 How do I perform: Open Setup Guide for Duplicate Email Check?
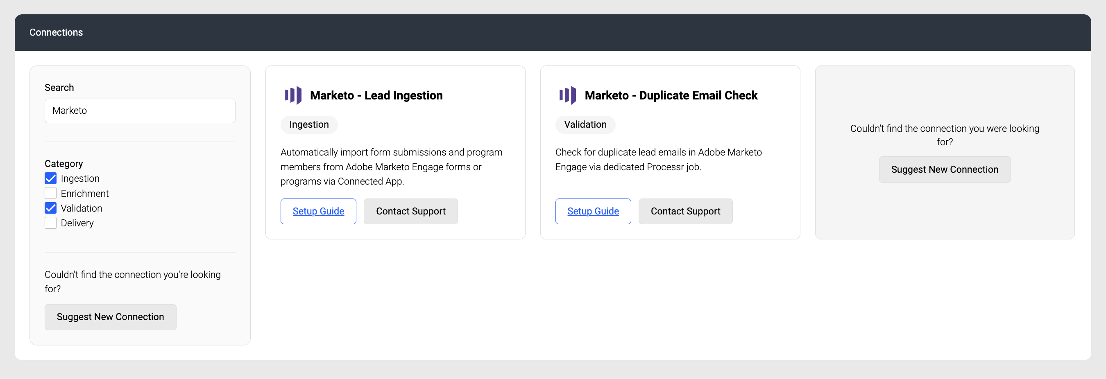[x=593, y=211]
